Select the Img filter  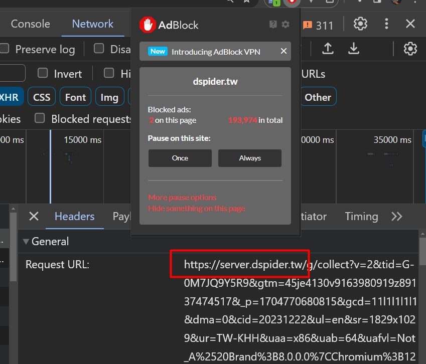(x=109, y=97)
